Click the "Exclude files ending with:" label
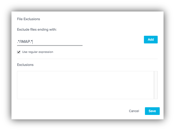175x131 pixels. point(37,30)
